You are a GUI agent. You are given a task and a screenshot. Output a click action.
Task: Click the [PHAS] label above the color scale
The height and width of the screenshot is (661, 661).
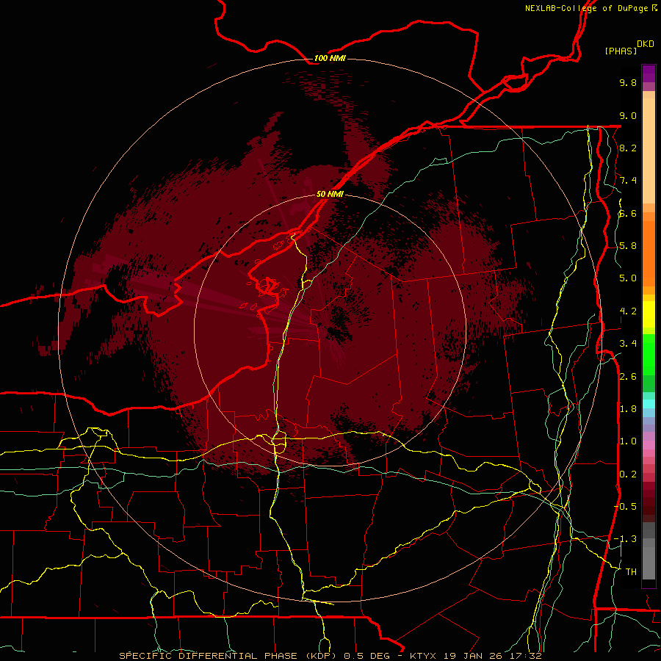[621, 51]
